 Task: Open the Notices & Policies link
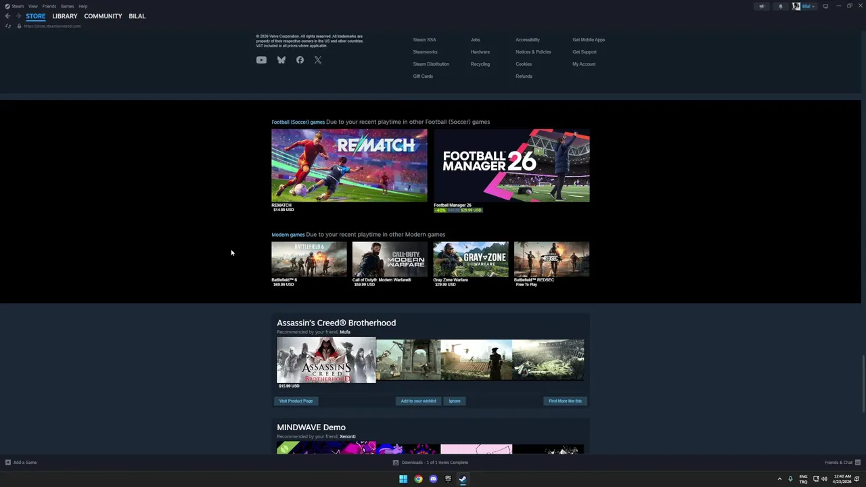[x=533, y=52]
